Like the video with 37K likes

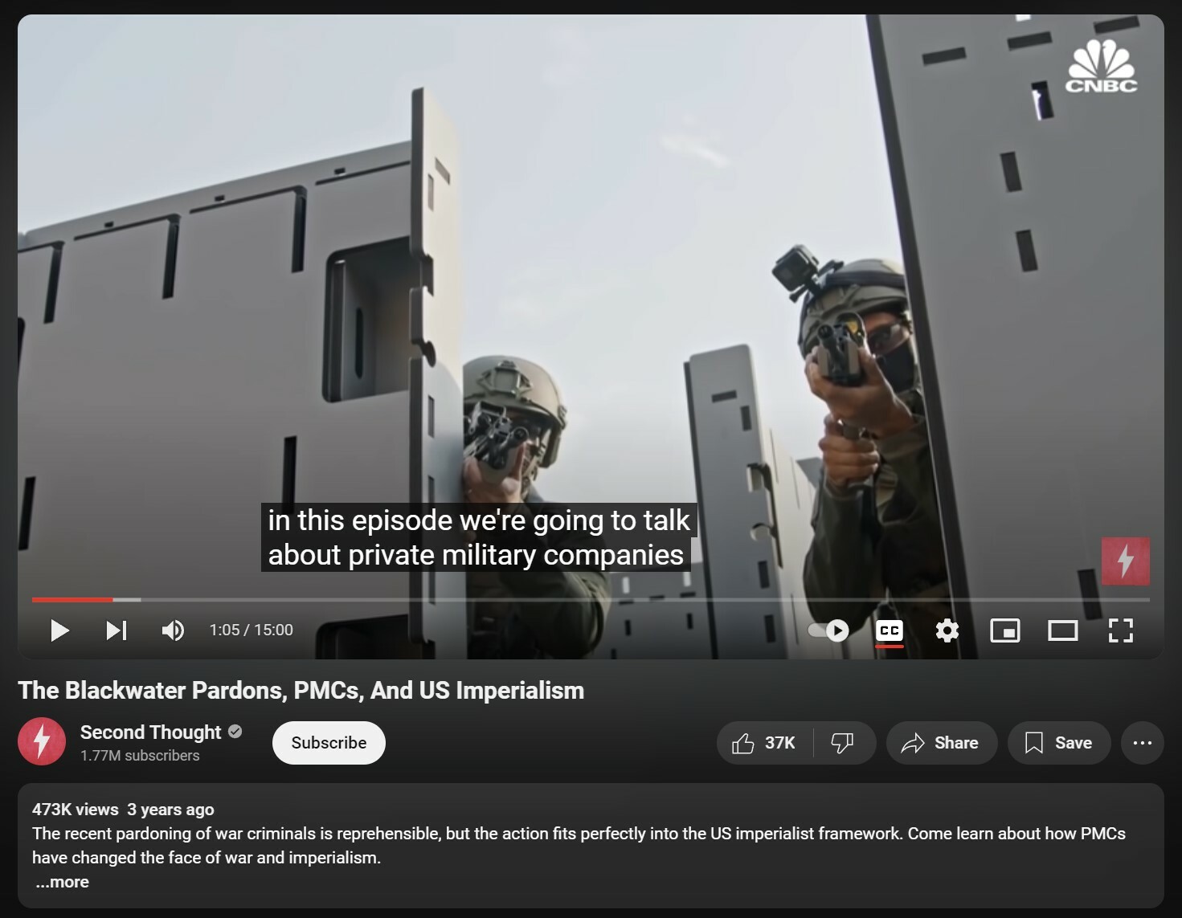click(764, 743)
